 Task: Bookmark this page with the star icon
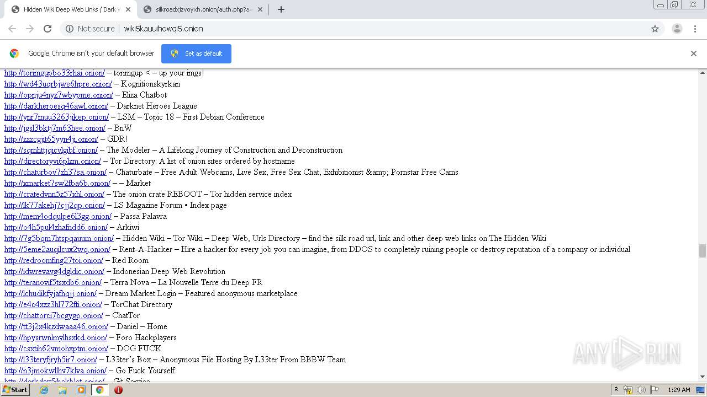pyautogui.click(x=655, y=29)
